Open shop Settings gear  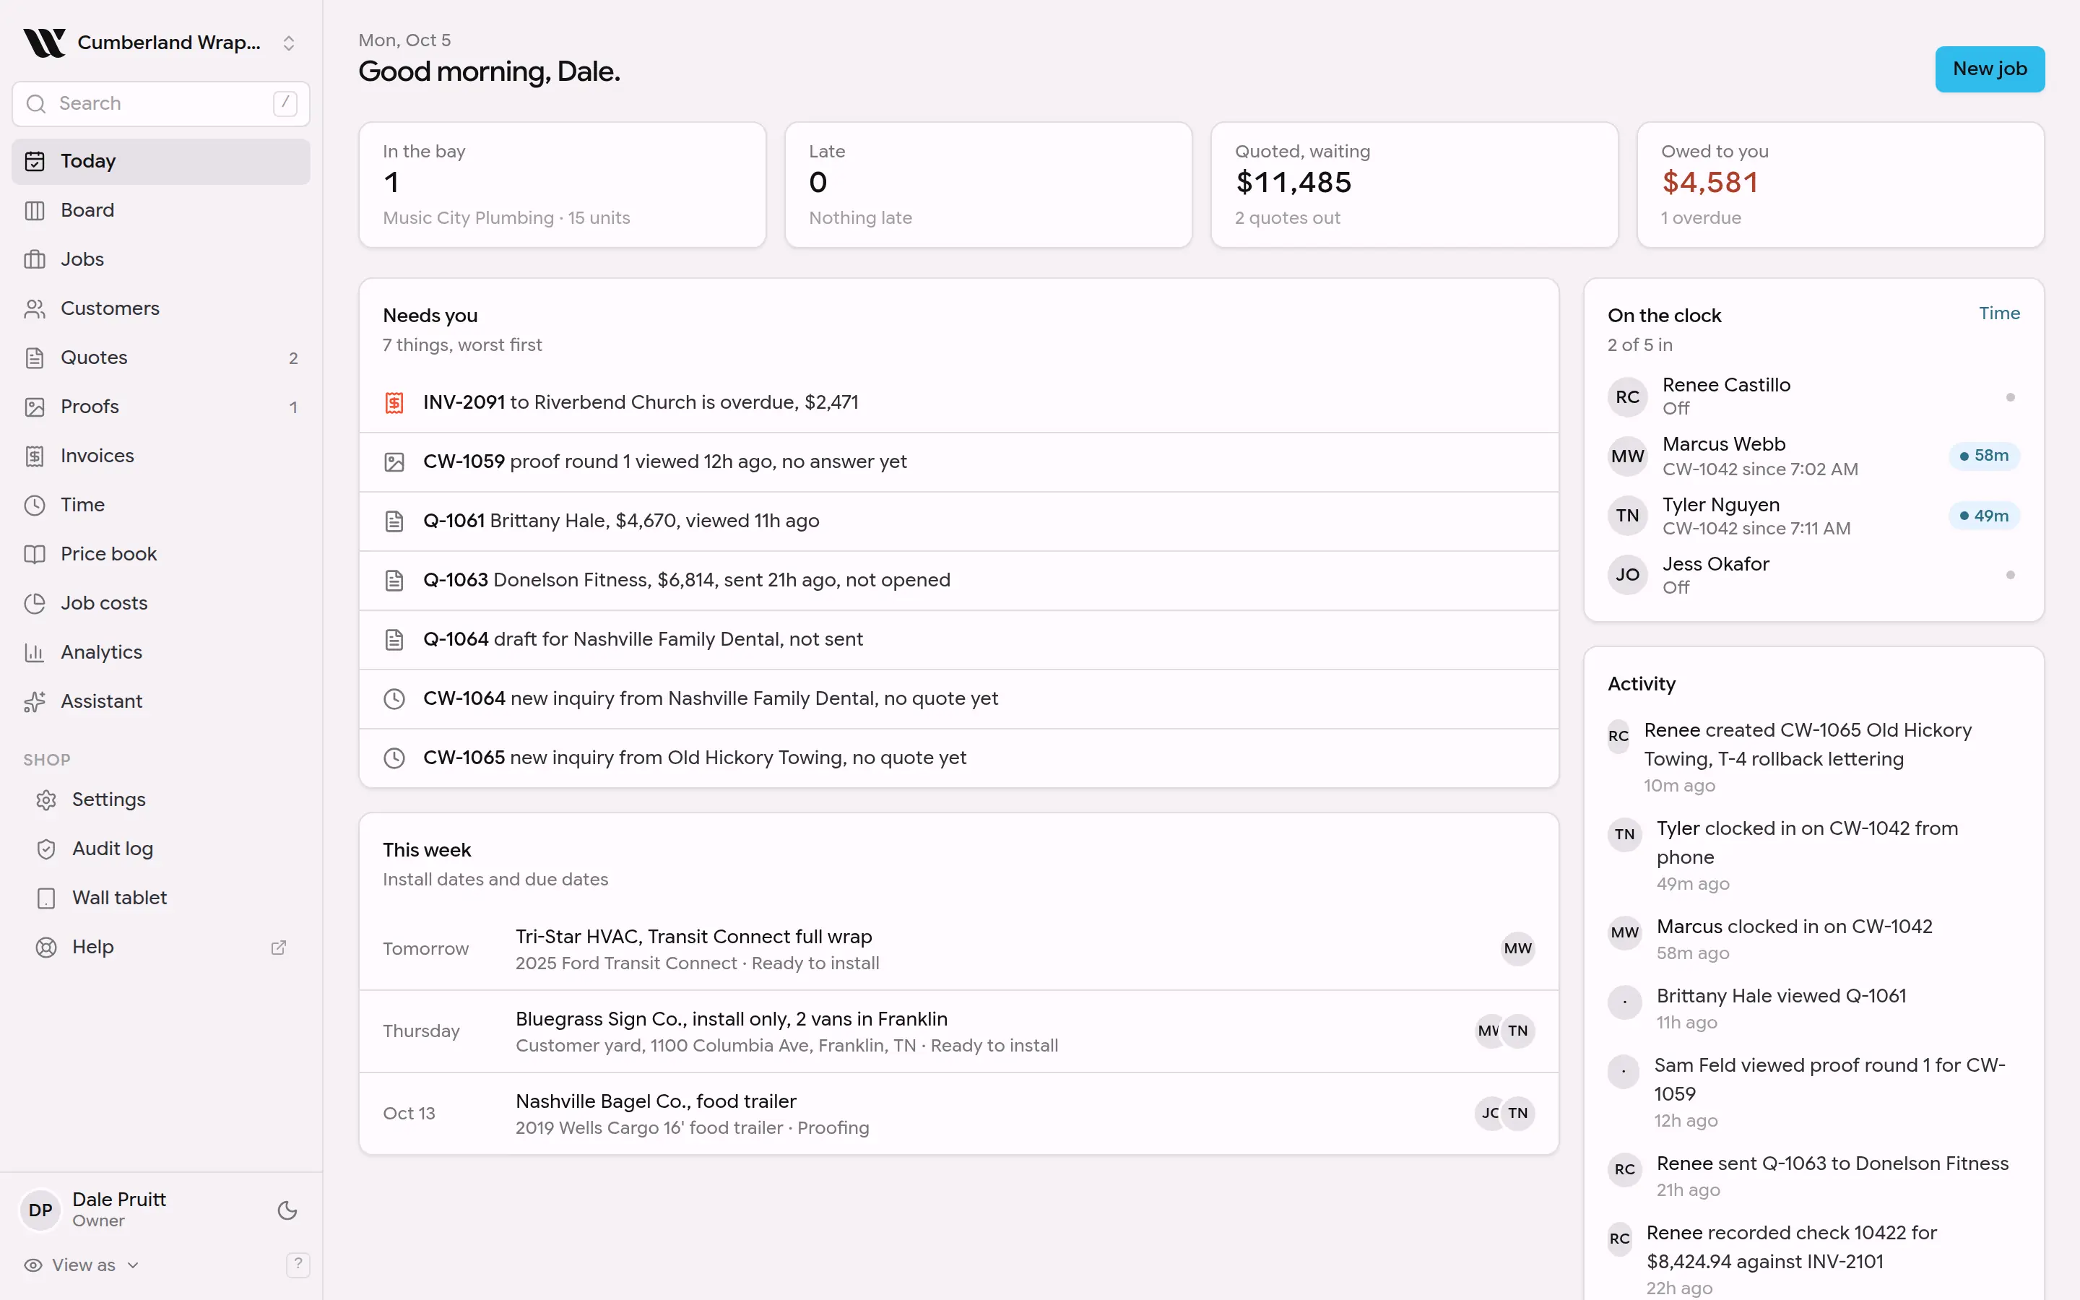pos(46,799)
